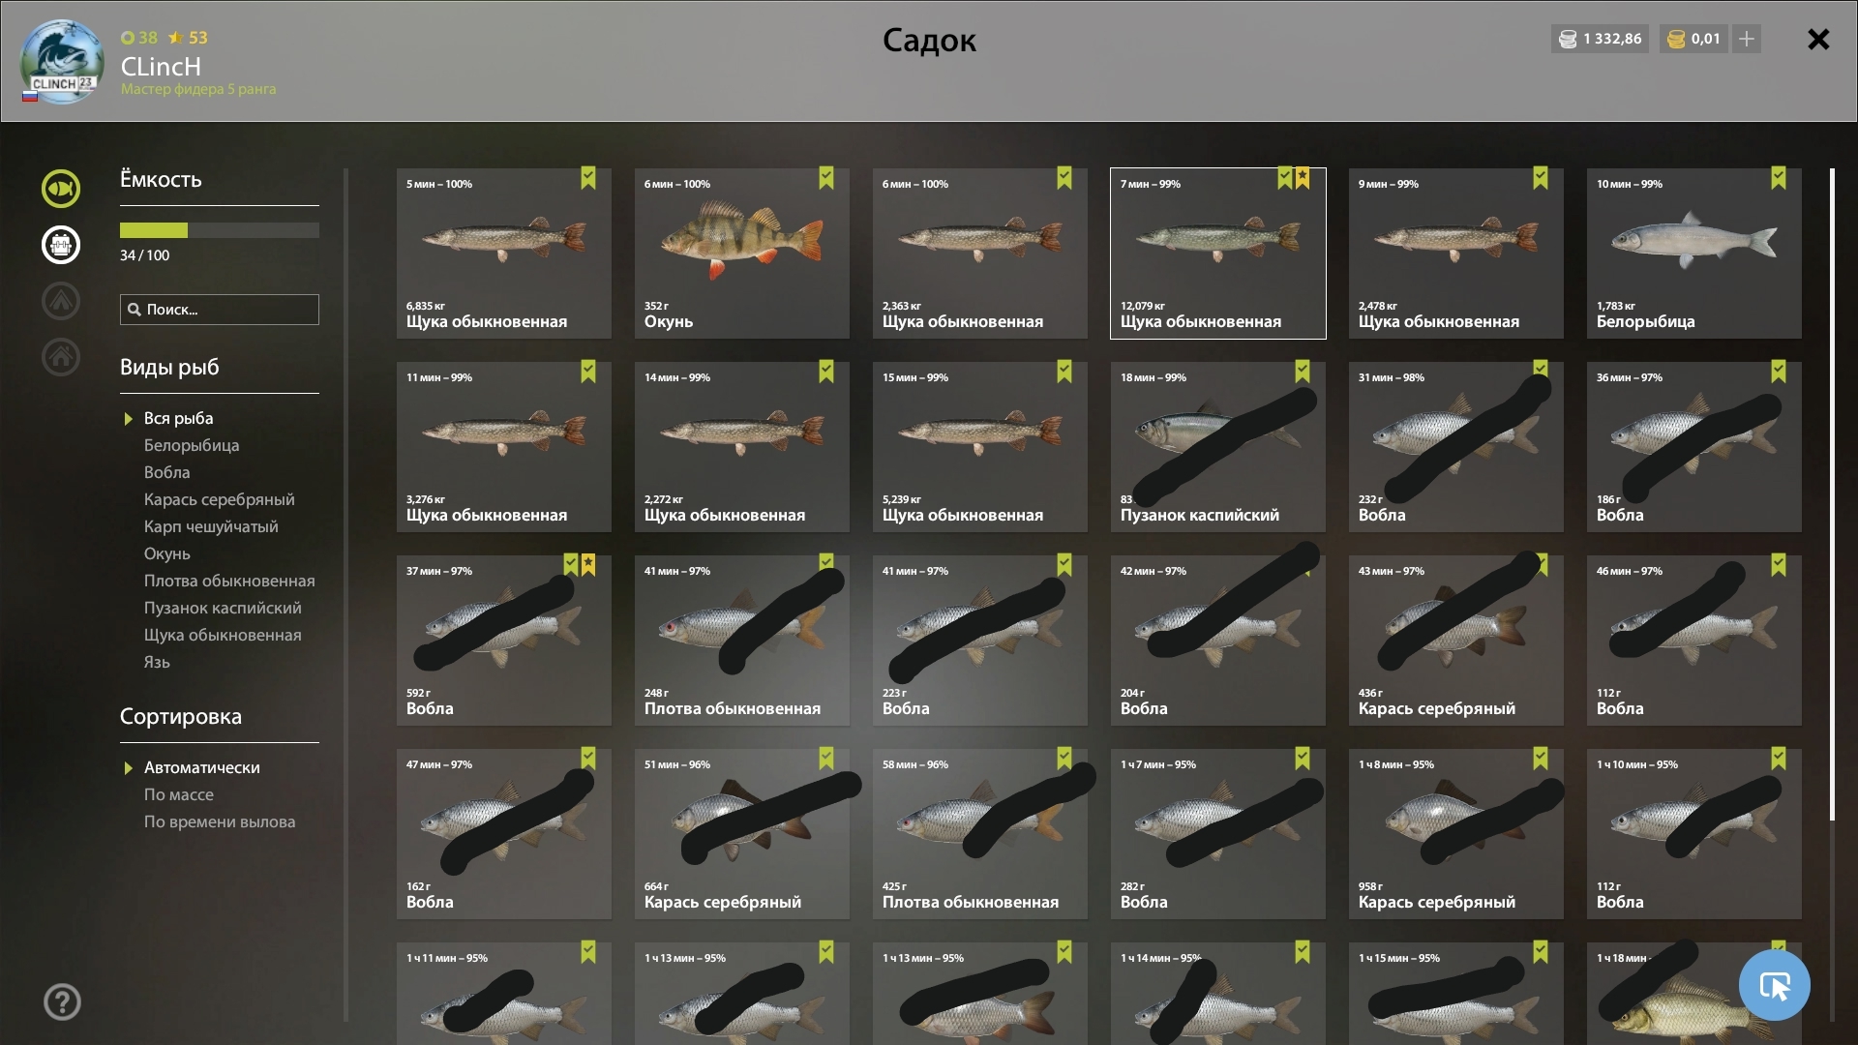Image resolution: width=1858 pixels, height=1045 pixels.
Task: Select the second round sidebar icon
Action: click(61, 245)
